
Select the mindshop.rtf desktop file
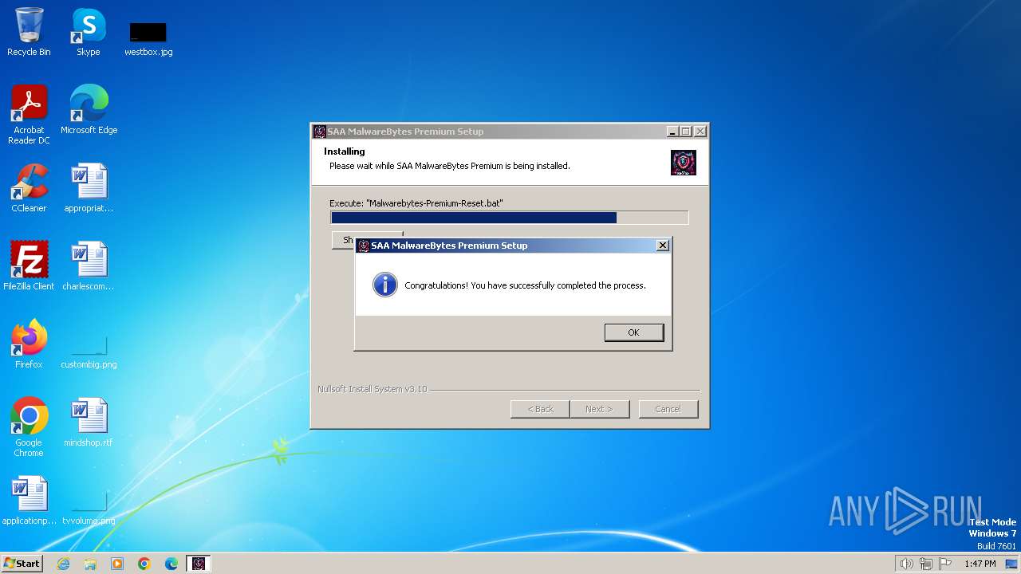click(89, 423)
